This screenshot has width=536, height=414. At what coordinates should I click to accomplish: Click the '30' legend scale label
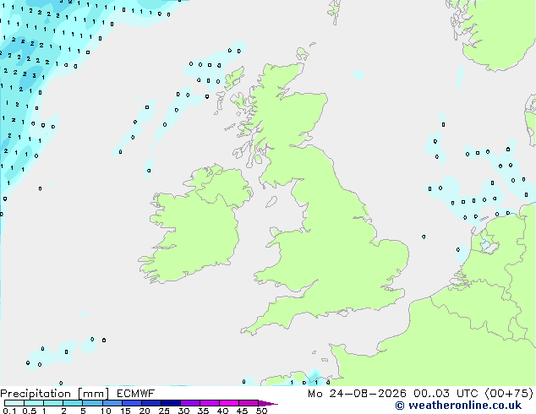[x=183, y=411]
